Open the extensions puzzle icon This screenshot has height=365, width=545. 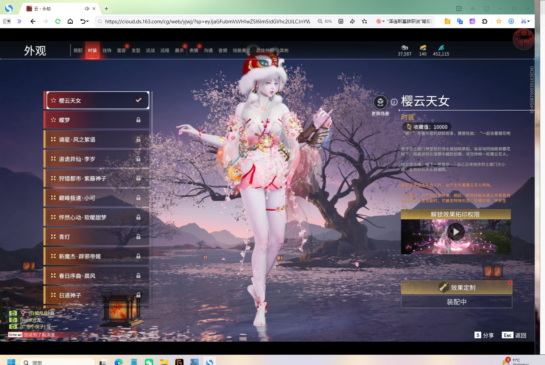(485, 21)
